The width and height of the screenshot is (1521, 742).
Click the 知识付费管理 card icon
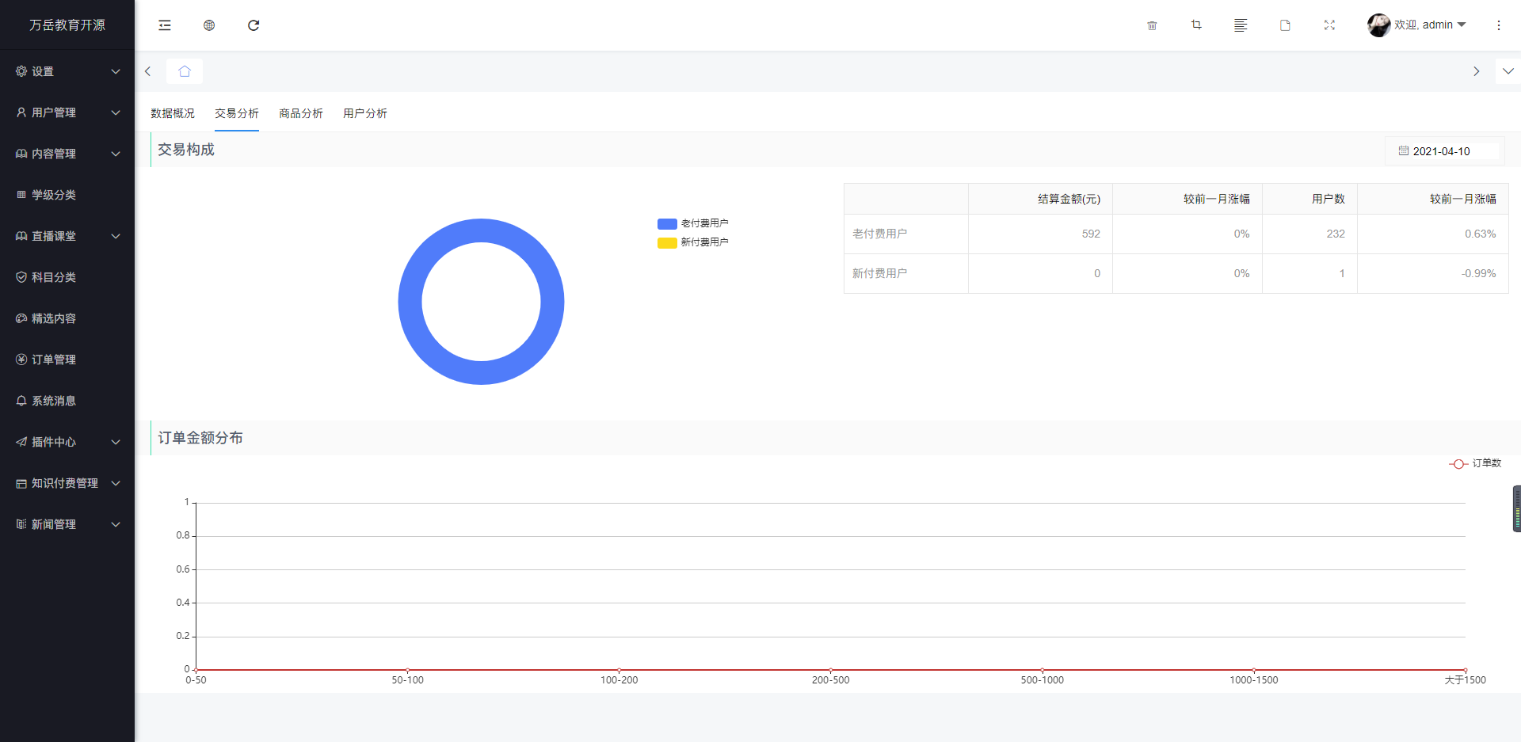pyautogui.click(x=21, y=483)
